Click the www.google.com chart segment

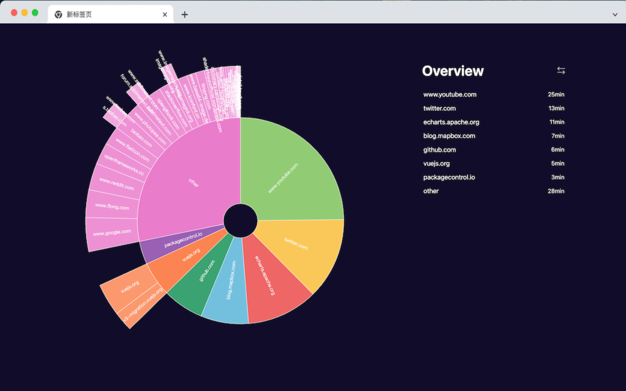112,233
